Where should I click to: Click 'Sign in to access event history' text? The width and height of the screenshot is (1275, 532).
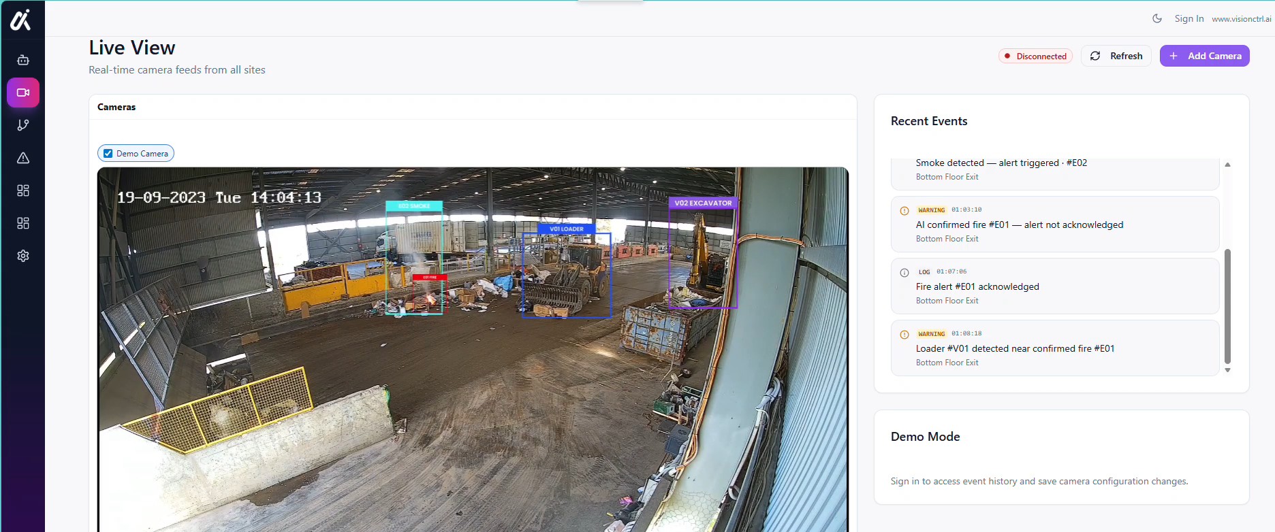click(x=1039, y=481)
